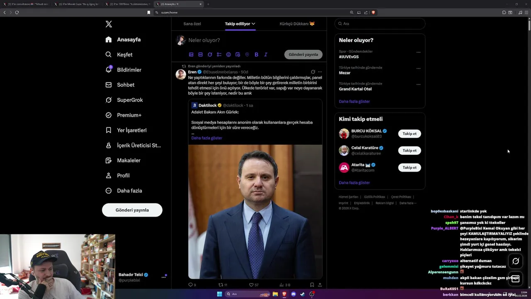Viewport: 531px width, 299px height.
Task: Show more trends under Neler oluyor
Action: pos(354,101)
